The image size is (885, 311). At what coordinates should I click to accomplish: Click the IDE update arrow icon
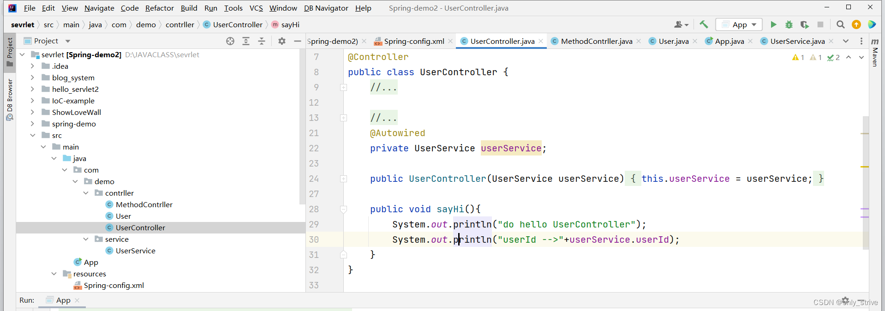coord(856,24)
